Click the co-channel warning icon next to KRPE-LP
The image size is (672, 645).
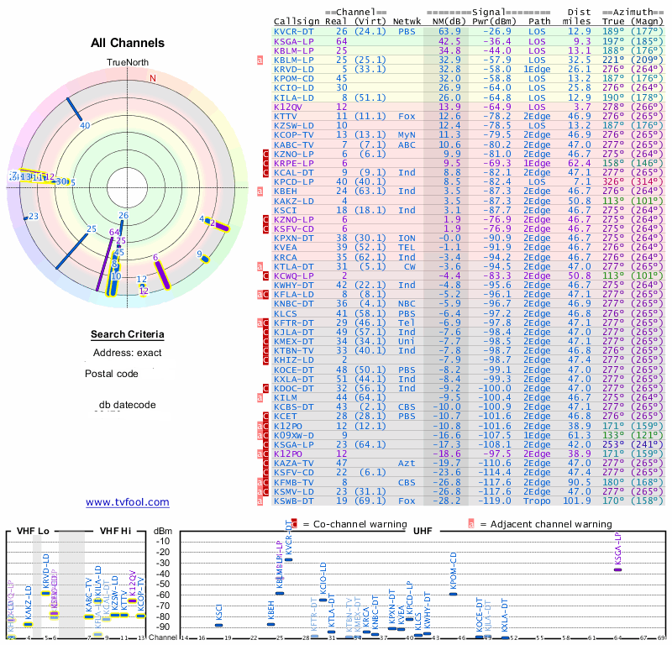tap(265, 162)
